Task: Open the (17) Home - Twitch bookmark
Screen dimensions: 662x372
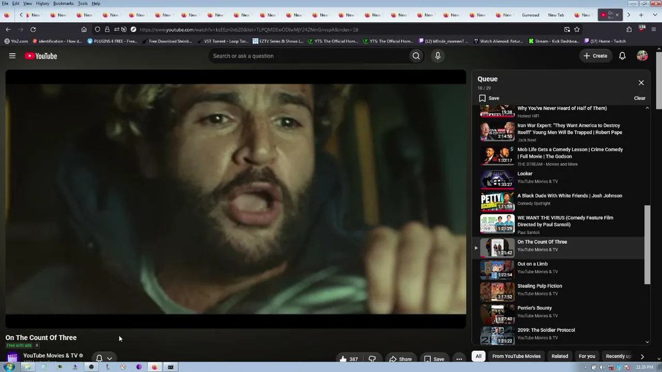Action: 605,41
